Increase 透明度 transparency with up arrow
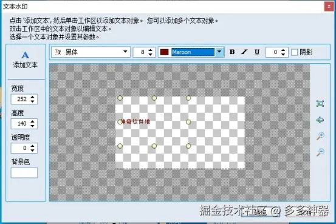The image size is (336, 224). [32, 146]
